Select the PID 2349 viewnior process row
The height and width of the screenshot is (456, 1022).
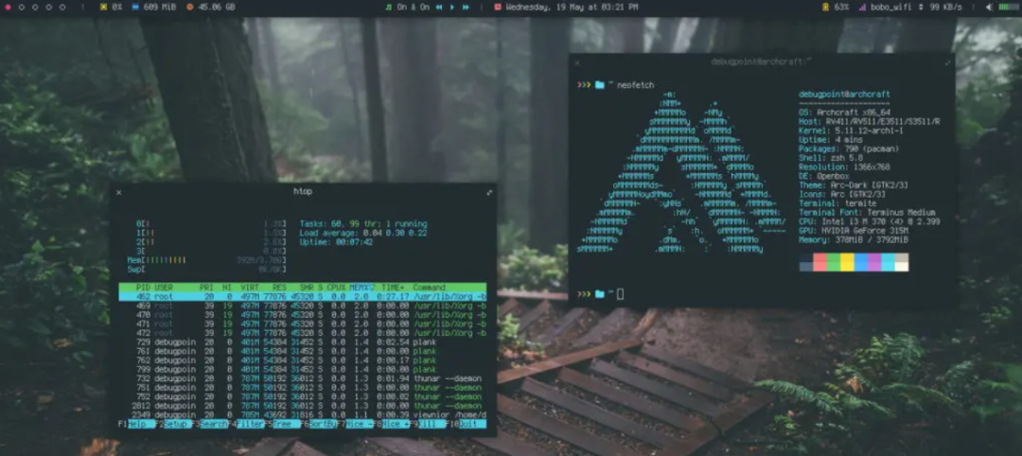tap(303, 415)
